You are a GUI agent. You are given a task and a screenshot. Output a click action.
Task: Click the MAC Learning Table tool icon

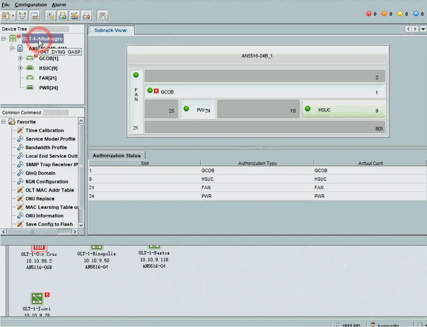coord(20,207)
